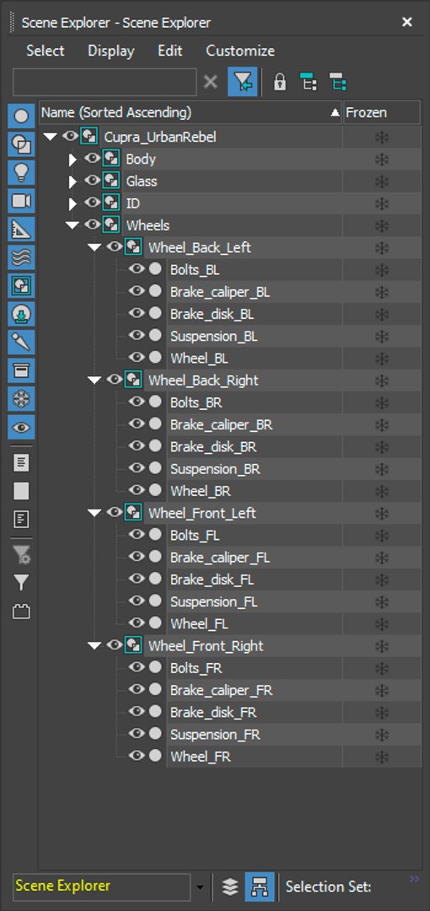Collapse the Wheel_Back_Left group
The width and height of the screenshot is (430, 911).
[x=94, y=247]
